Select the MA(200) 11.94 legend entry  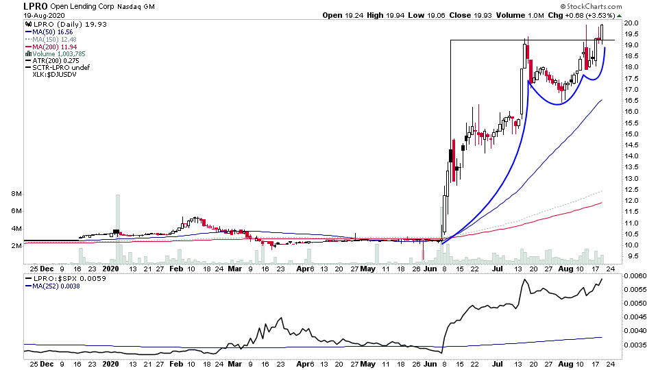[x=55, y=47]
